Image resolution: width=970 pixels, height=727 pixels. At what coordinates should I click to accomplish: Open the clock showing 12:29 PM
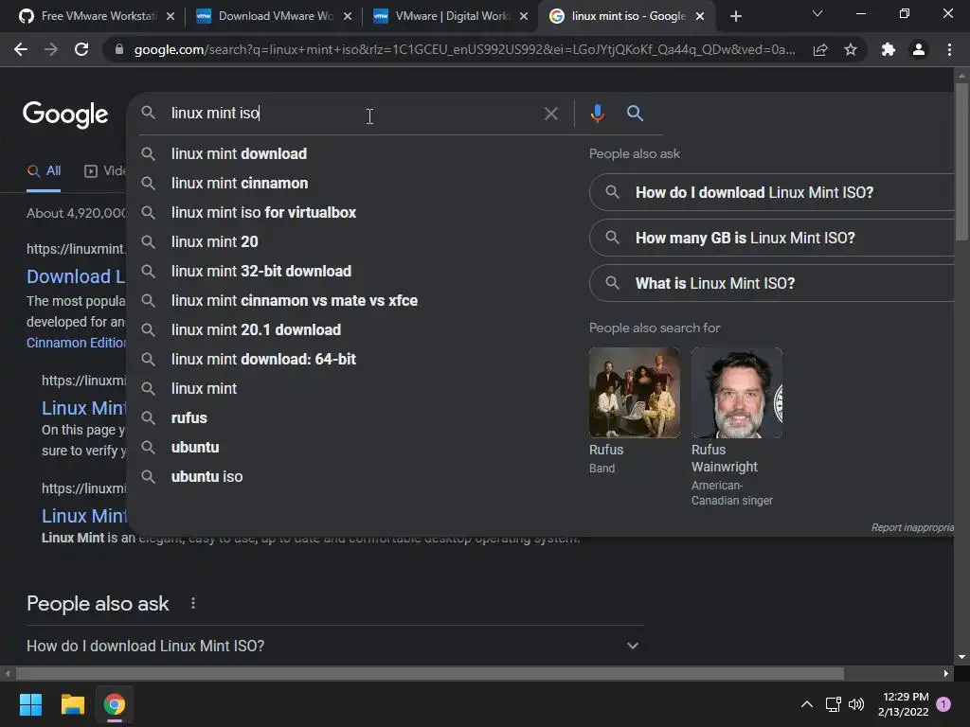coord(903,704)
